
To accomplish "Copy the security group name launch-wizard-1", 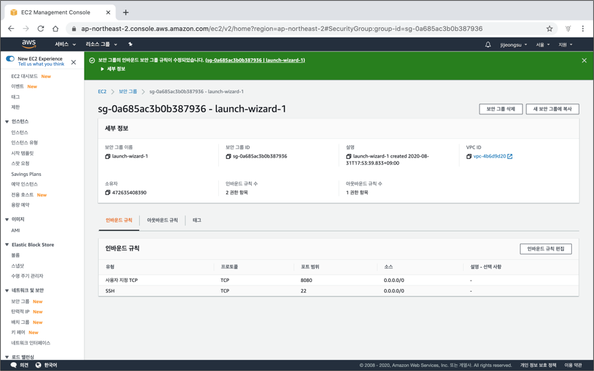I will [108, 156].
